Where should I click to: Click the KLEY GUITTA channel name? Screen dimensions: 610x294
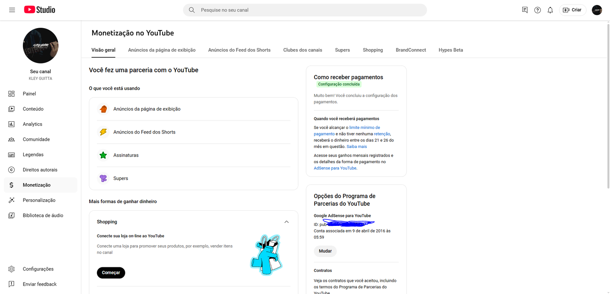click(x=40, y=79)
